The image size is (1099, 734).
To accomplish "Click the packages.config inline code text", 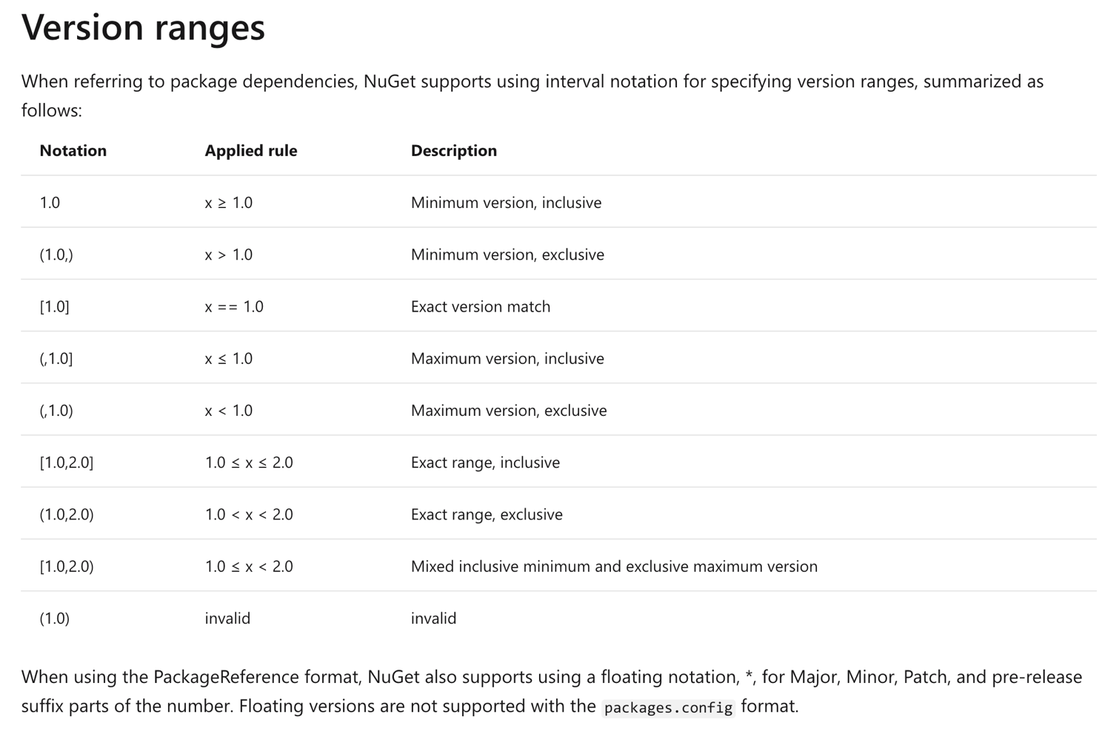I will click(x=668, y=707).
